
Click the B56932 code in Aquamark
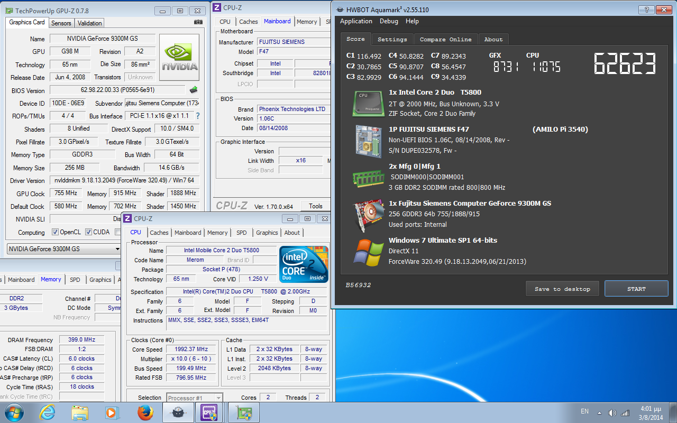(x=358, y=284)
